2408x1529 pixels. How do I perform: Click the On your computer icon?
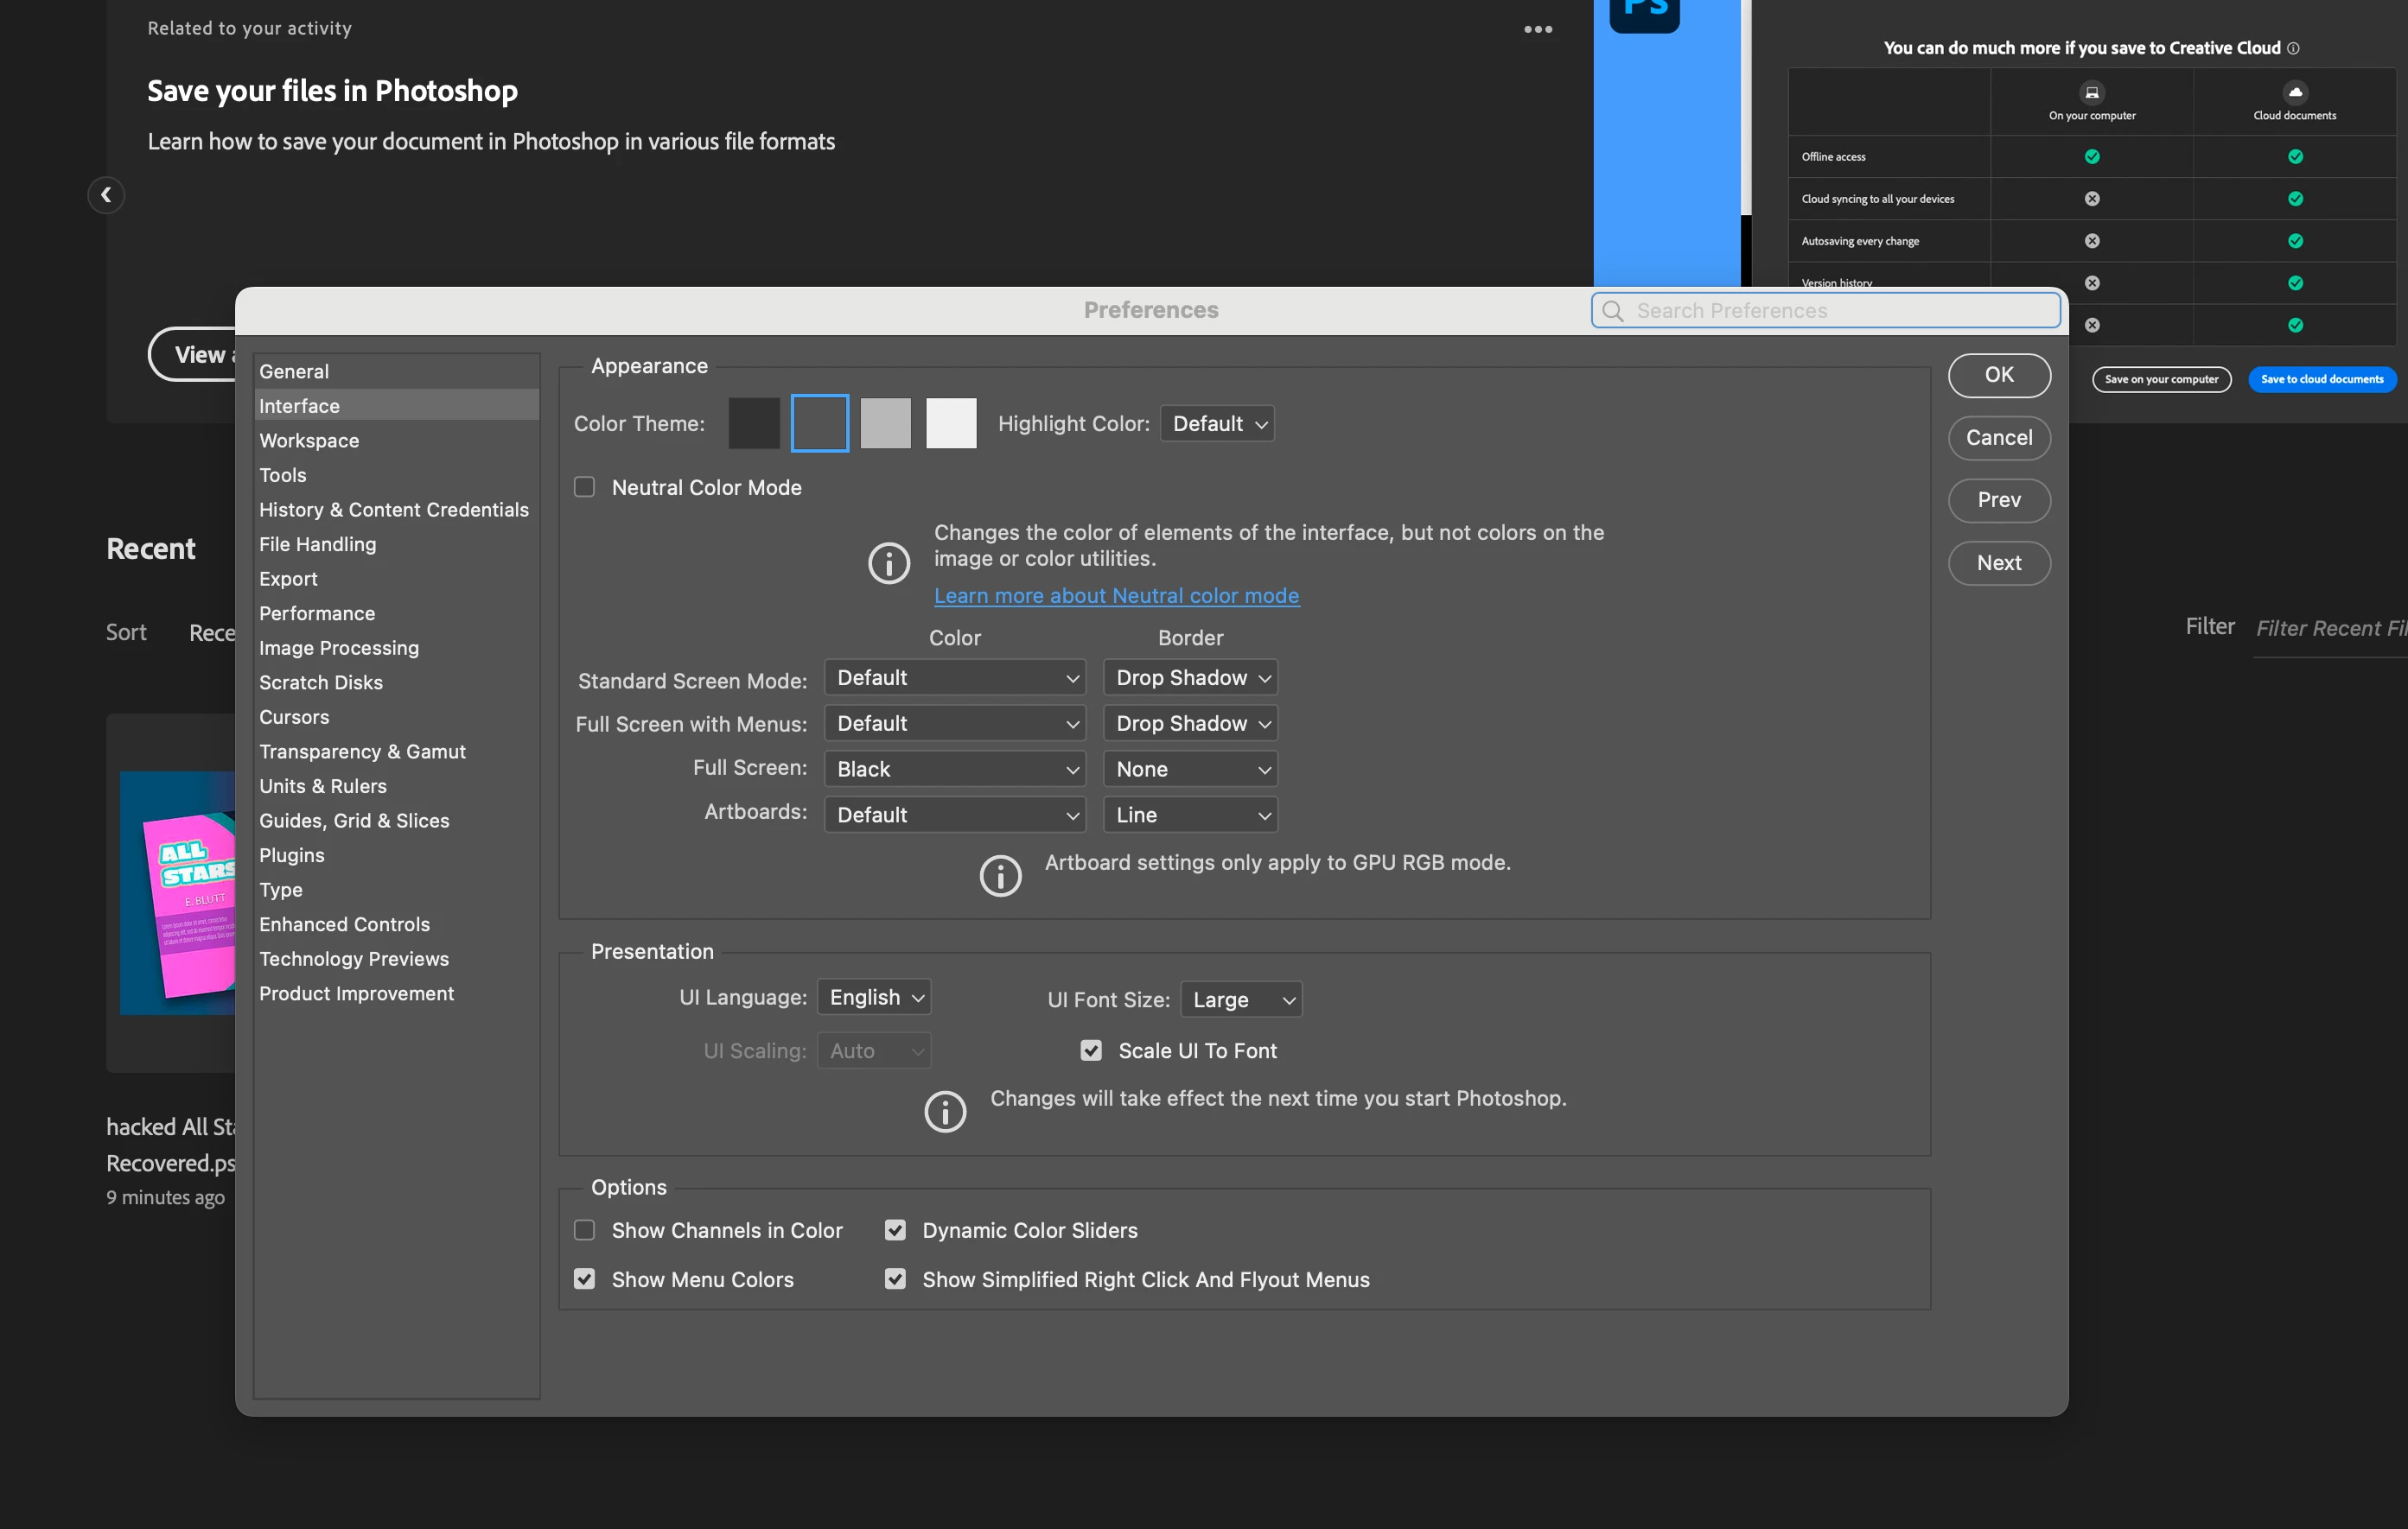pos(2091,92)
